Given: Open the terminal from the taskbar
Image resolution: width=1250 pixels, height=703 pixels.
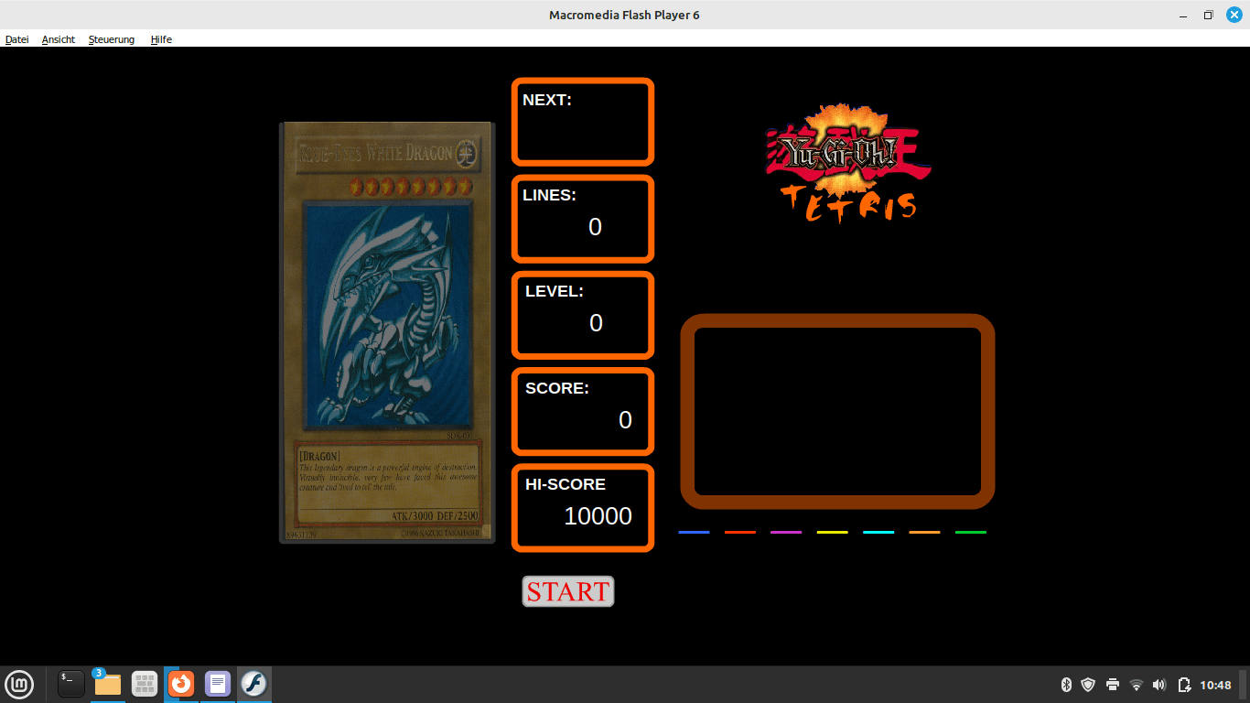Looking at the screenshot, I should (x=71, y=684).
